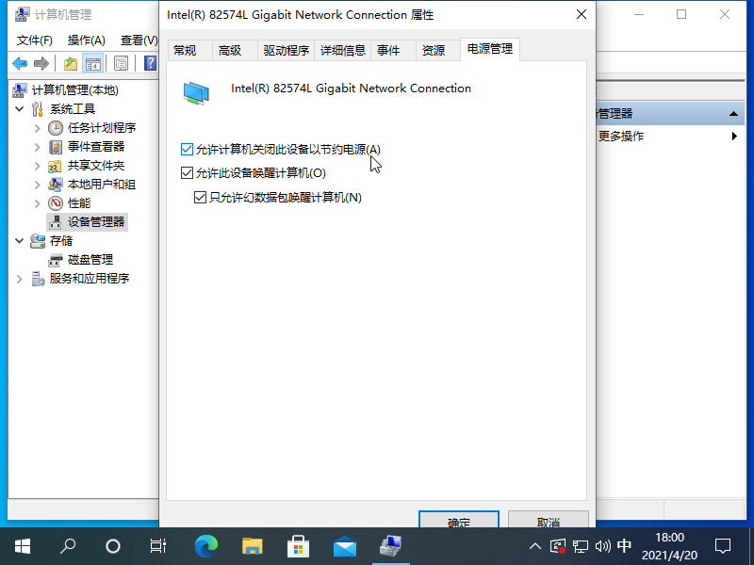
Task: Click the Back arrow toolbar icon
Action: pyautogui.click(x=19, y=63)
